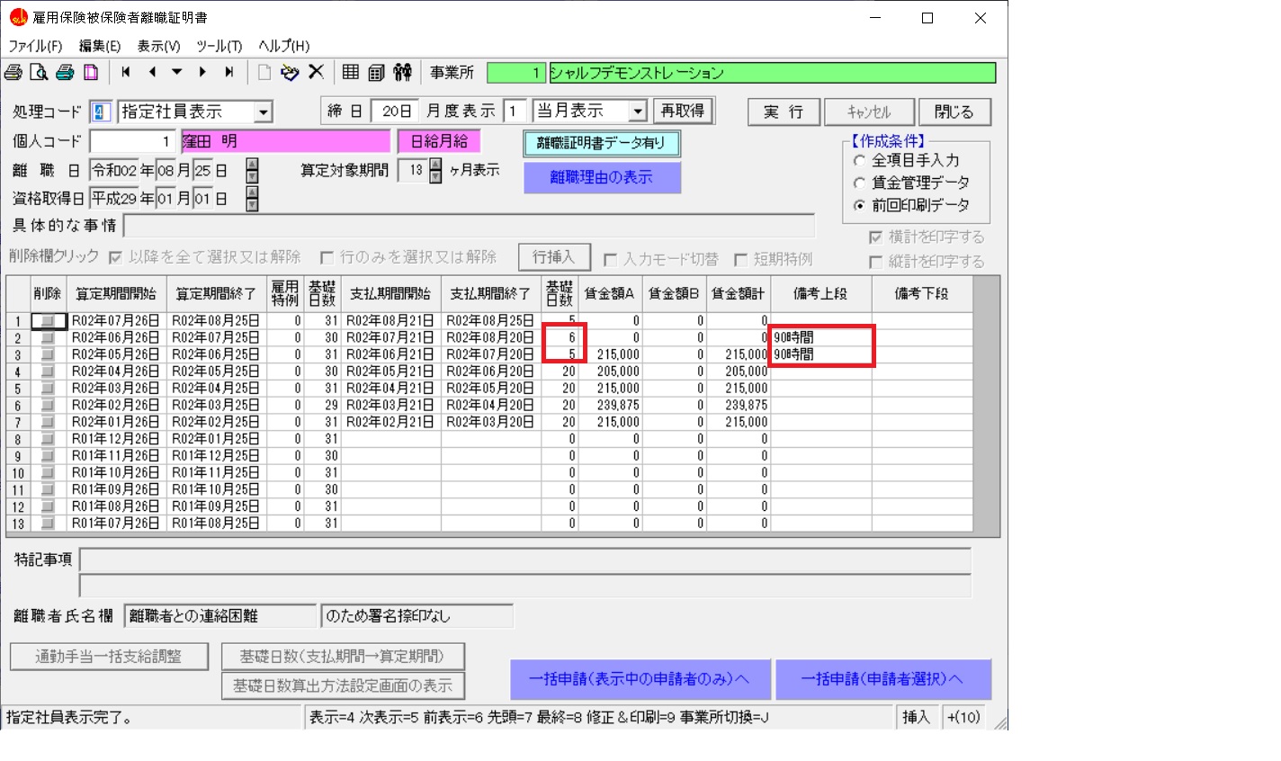Click the 離職理由の表示 button
The height and width of the screenshot is (761, 1281).
click(602, 177)
